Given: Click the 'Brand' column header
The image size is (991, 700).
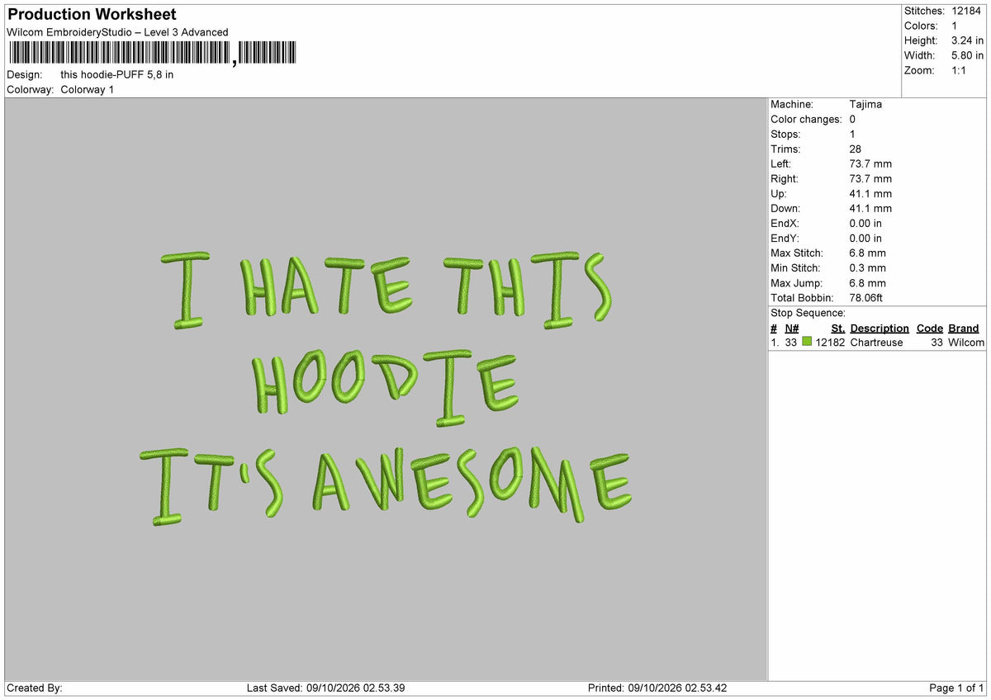Looking at the screenshot, I should tap(963, 328).
